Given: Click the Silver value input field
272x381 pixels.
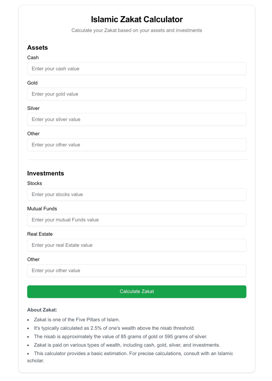Looking at the screenshot, I should tap(137, 119).
